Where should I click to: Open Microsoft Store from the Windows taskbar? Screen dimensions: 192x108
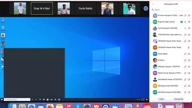(47, 100)
